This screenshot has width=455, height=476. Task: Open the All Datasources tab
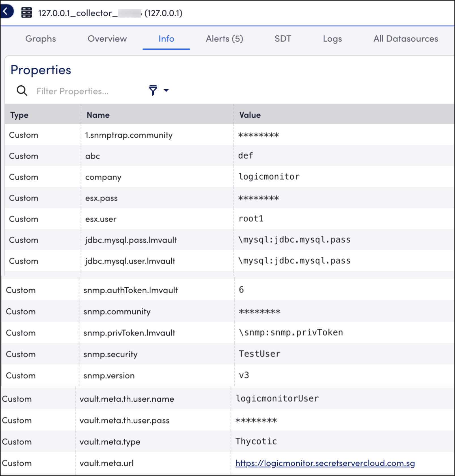[406, 39]
